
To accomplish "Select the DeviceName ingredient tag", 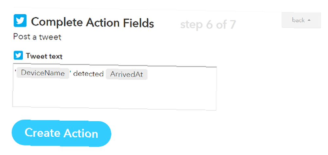I will (x=43, y=73).
